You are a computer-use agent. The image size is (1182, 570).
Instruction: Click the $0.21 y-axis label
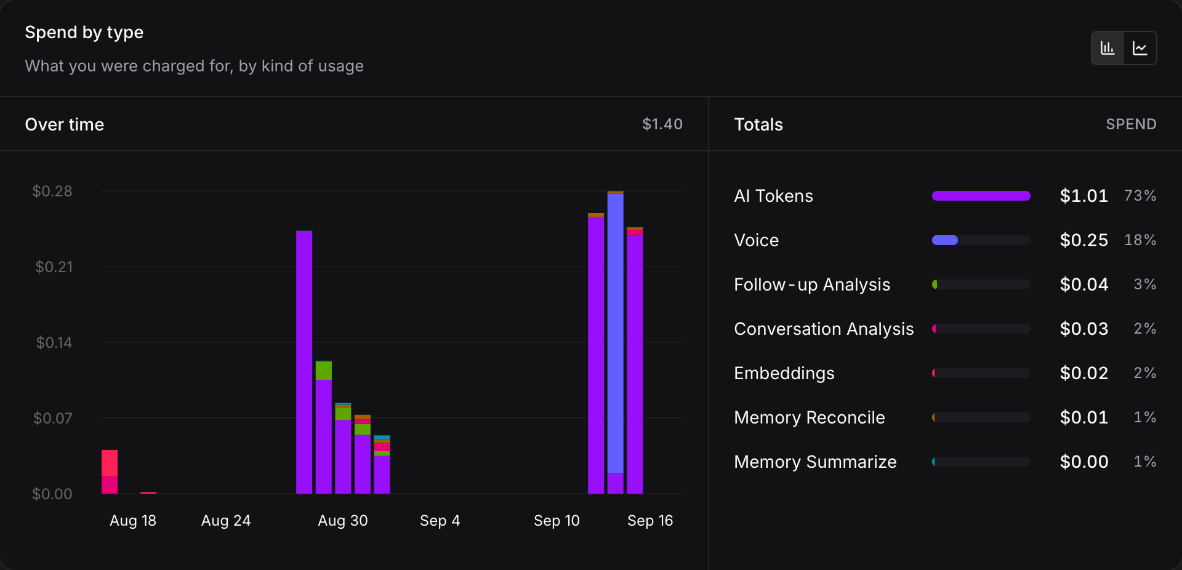(54, 267)
